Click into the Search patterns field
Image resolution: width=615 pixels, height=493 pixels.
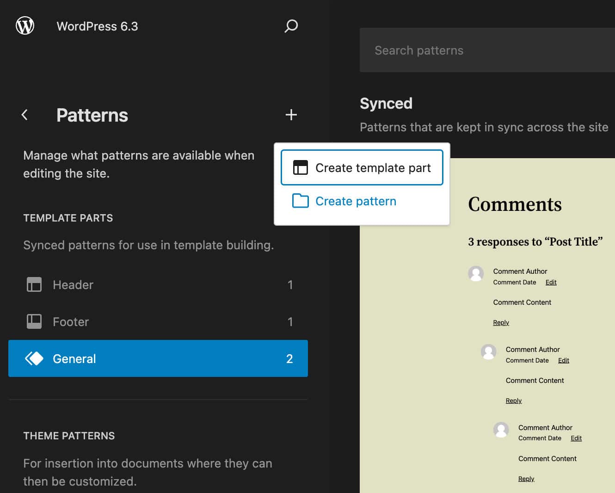click(486, 50)
